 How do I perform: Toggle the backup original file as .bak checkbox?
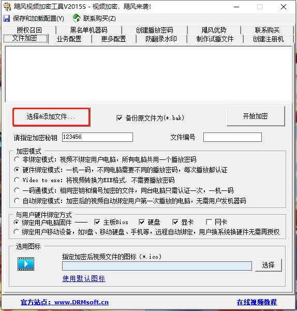[120, 118]
